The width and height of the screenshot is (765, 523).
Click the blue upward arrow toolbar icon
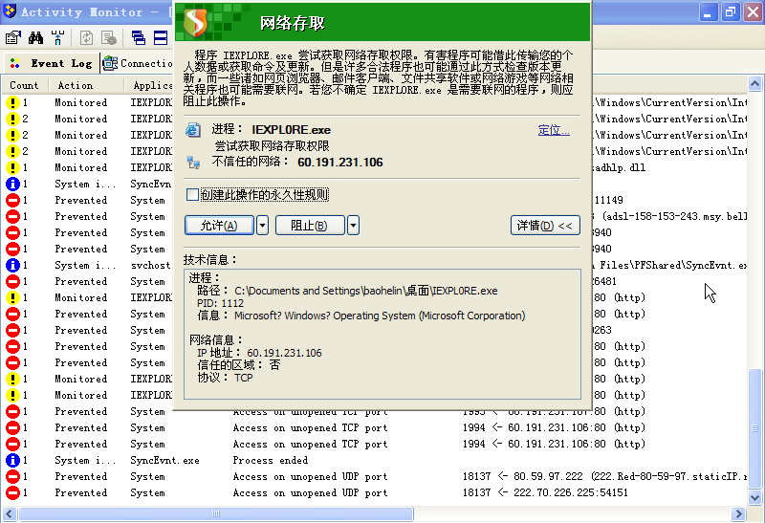pos(57,37)
